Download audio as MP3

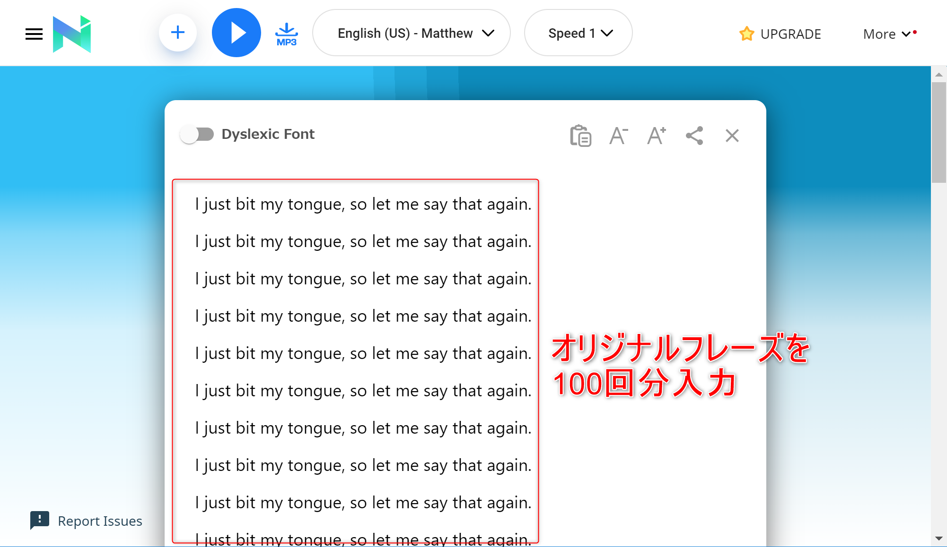click(287, 34)
